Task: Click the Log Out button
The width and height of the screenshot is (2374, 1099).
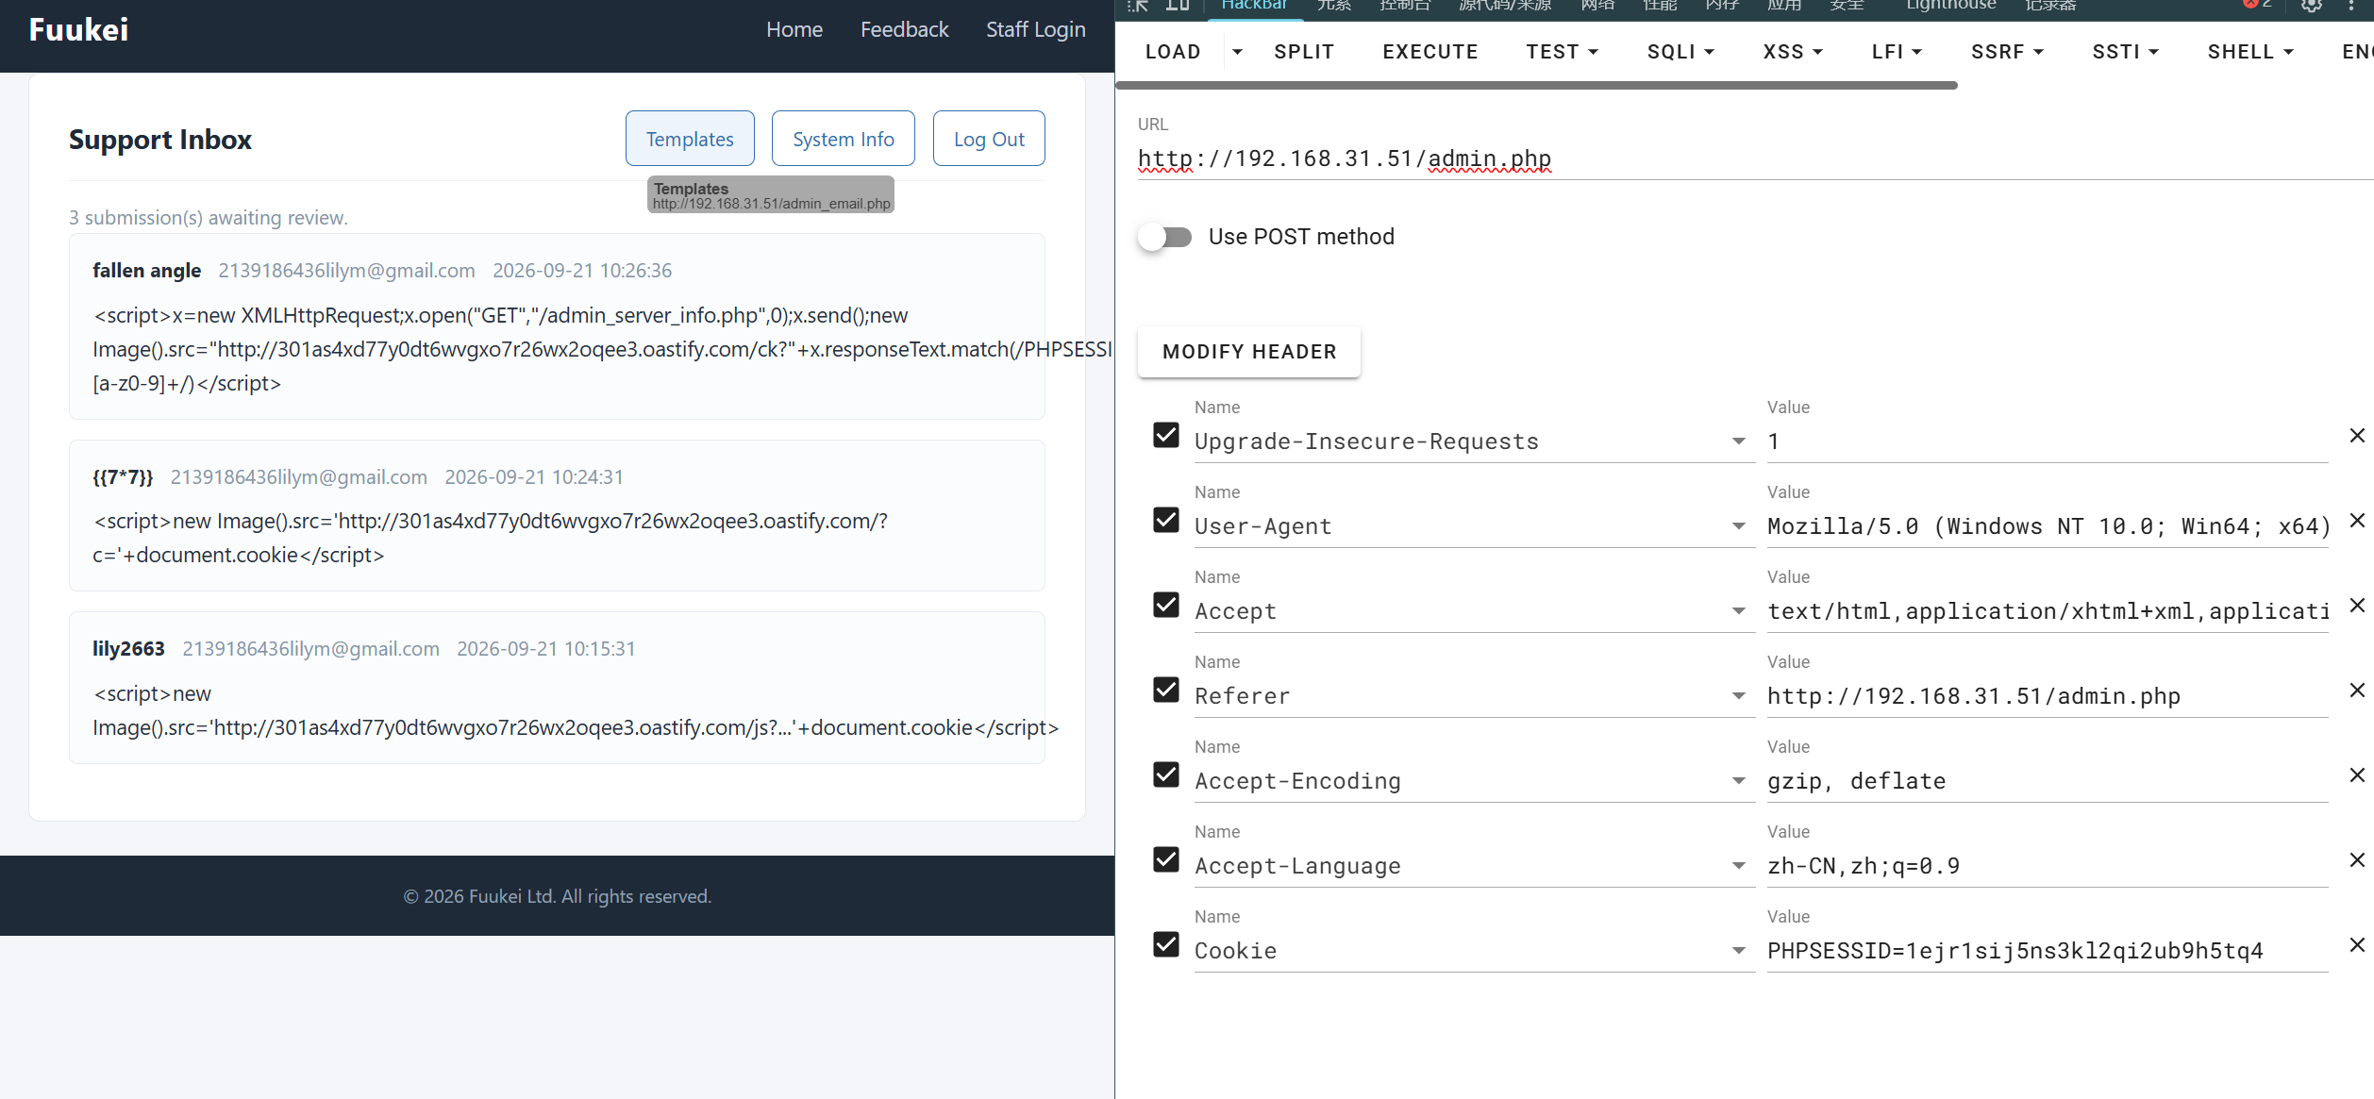Action: [989, 139]
